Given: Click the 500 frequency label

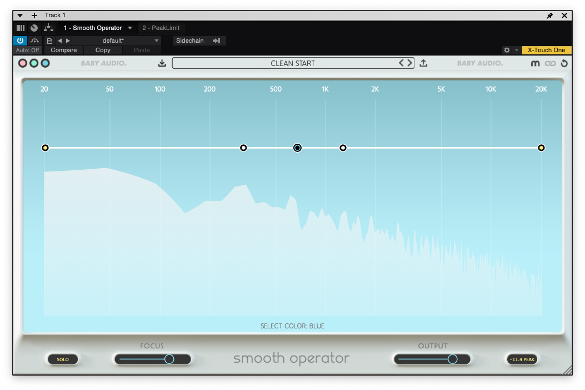Looking at the screenshot, I should (276, 89).
